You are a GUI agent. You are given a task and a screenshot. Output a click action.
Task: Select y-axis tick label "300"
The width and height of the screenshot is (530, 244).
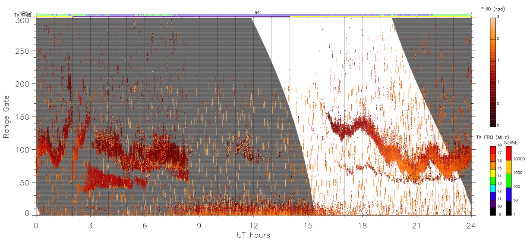(23, 20)
